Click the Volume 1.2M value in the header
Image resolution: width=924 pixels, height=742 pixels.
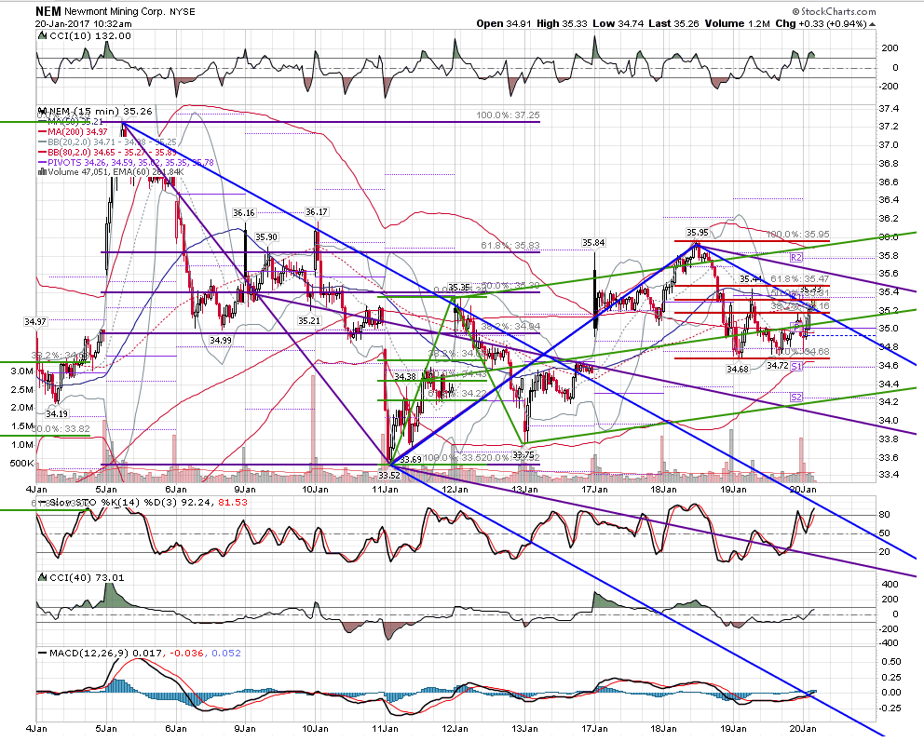point(737,24)
